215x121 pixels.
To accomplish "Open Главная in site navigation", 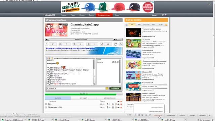I will click(x=63, y=15).
